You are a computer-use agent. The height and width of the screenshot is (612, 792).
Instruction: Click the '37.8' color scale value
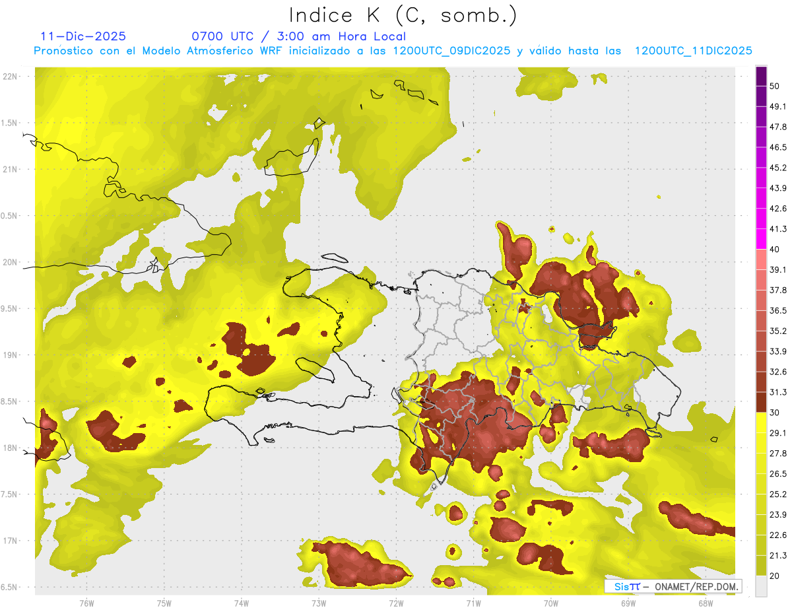coord(778,290)
